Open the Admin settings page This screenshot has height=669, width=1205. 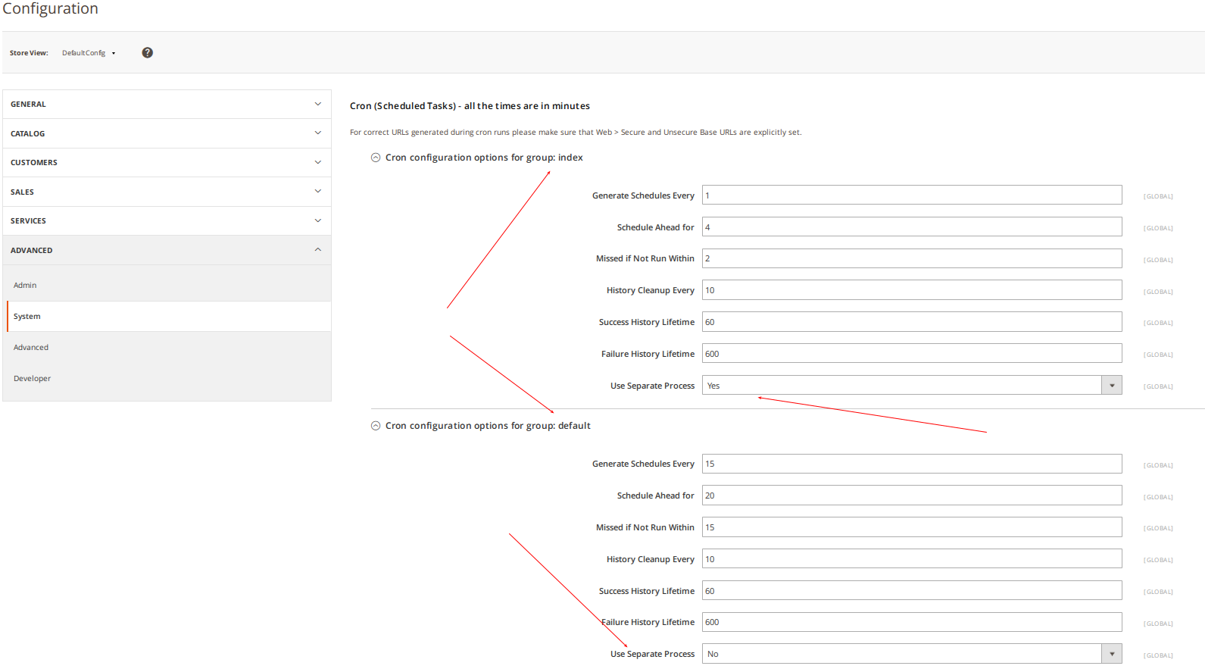click(25, 286)
